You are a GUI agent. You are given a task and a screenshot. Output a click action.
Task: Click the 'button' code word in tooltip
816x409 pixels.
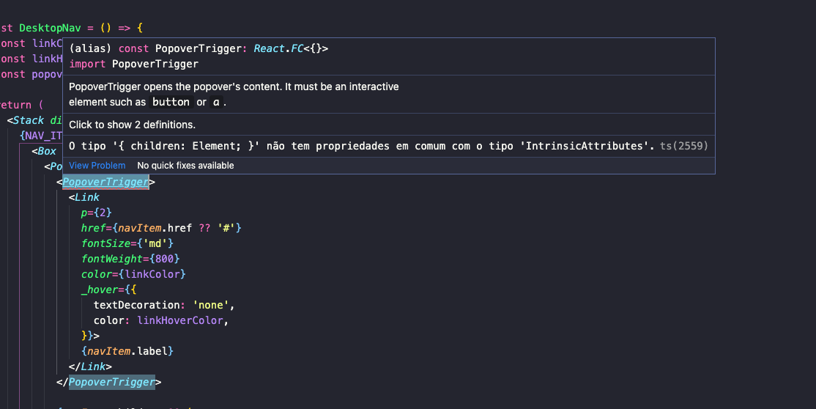click(x=171, y=102)
